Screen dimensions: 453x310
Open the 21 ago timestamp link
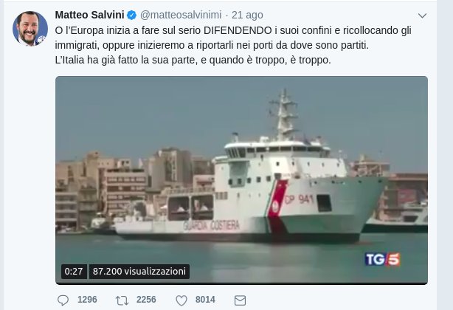[247, 15]
